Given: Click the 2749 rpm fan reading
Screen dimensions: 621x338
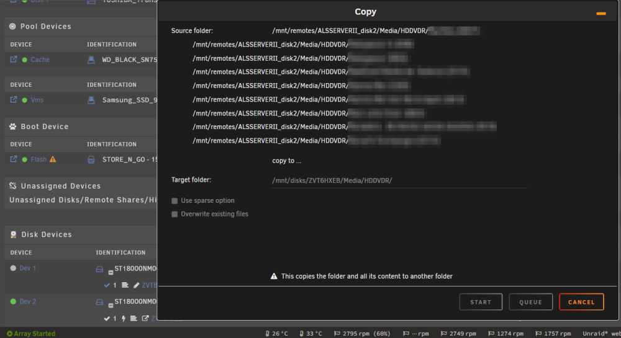Looking at the screenshot, I should (459, 334).
